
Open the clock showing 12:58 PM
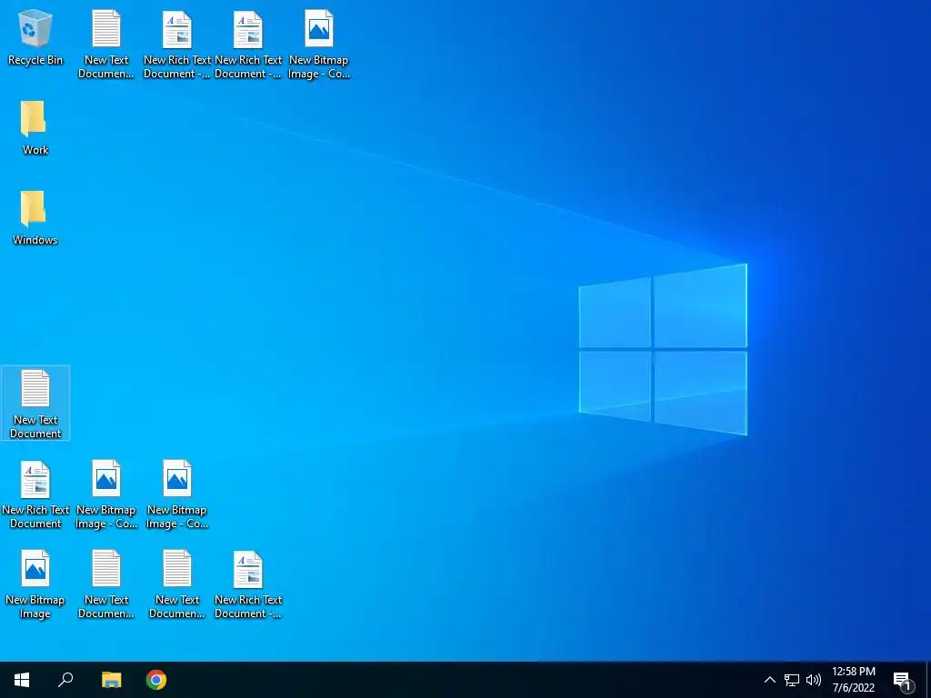[853, 680]
